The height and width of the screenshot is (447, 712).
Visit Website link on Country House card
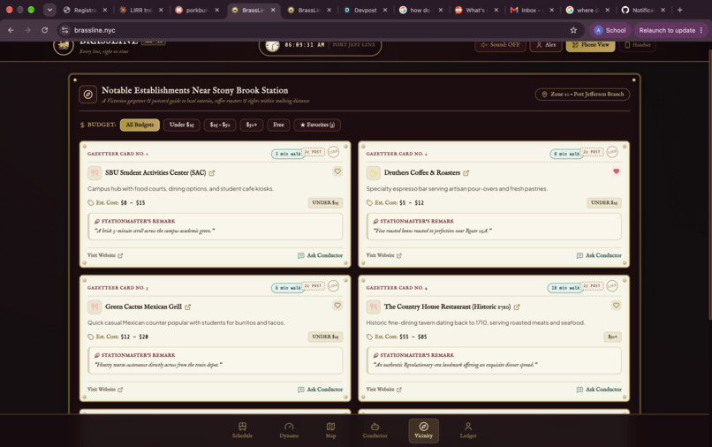pyautogui.click(x=383, y=390)
